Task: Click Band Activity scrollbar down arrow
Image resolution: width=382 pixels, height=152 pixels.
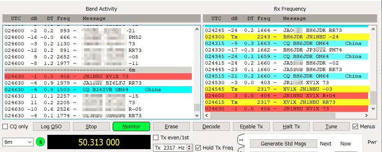Action: coord(197,115)
